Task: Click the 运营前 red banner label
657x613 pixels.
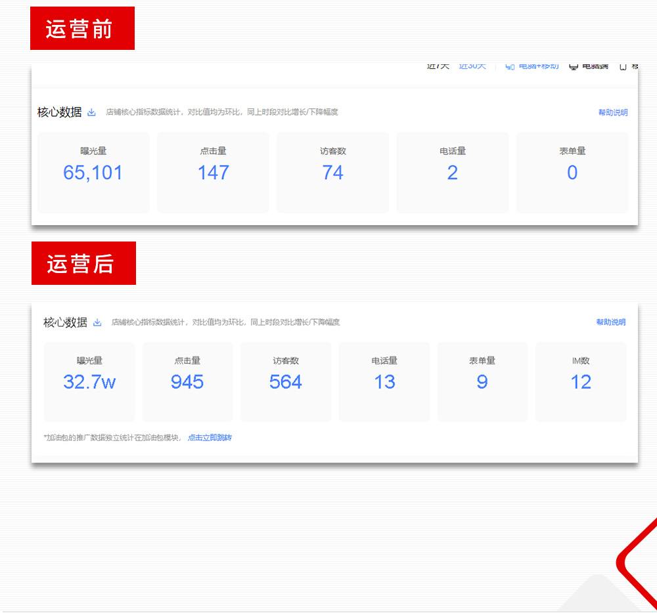Action: tap(82, 28)
